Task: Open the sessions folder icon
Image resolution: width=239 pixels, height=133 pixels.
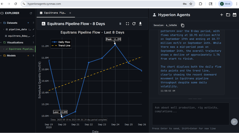Action: (228, 15)
